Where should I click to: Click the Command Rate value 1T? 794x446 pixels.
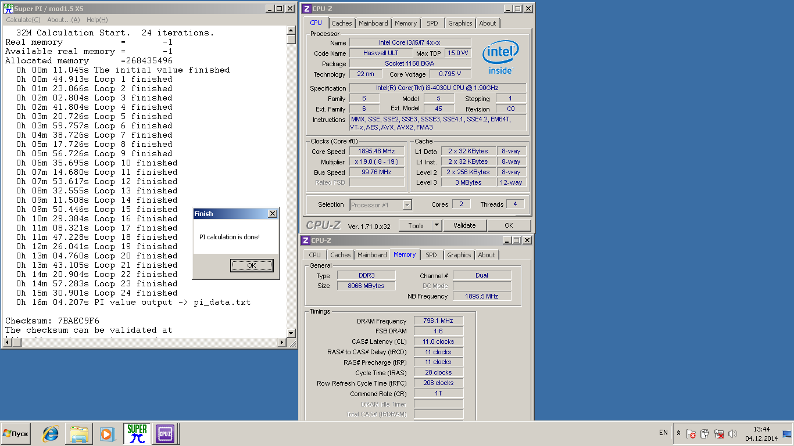[x=438, y=393]
